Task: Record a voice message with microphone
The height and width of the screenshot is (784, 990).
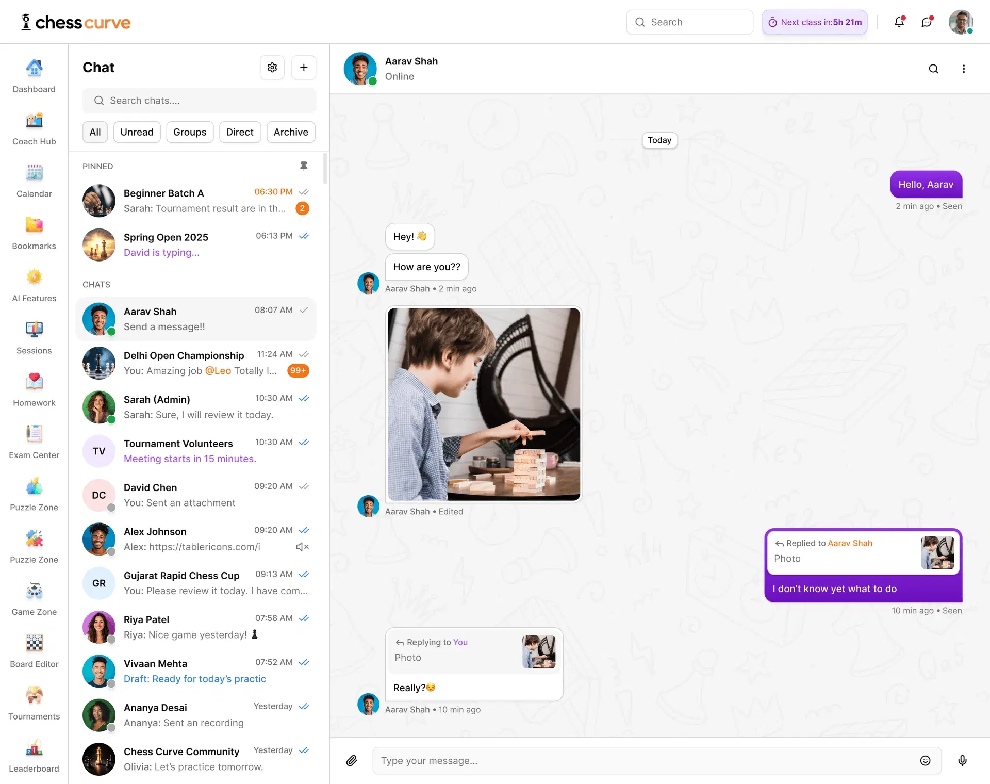Action: tap(962, 760)
